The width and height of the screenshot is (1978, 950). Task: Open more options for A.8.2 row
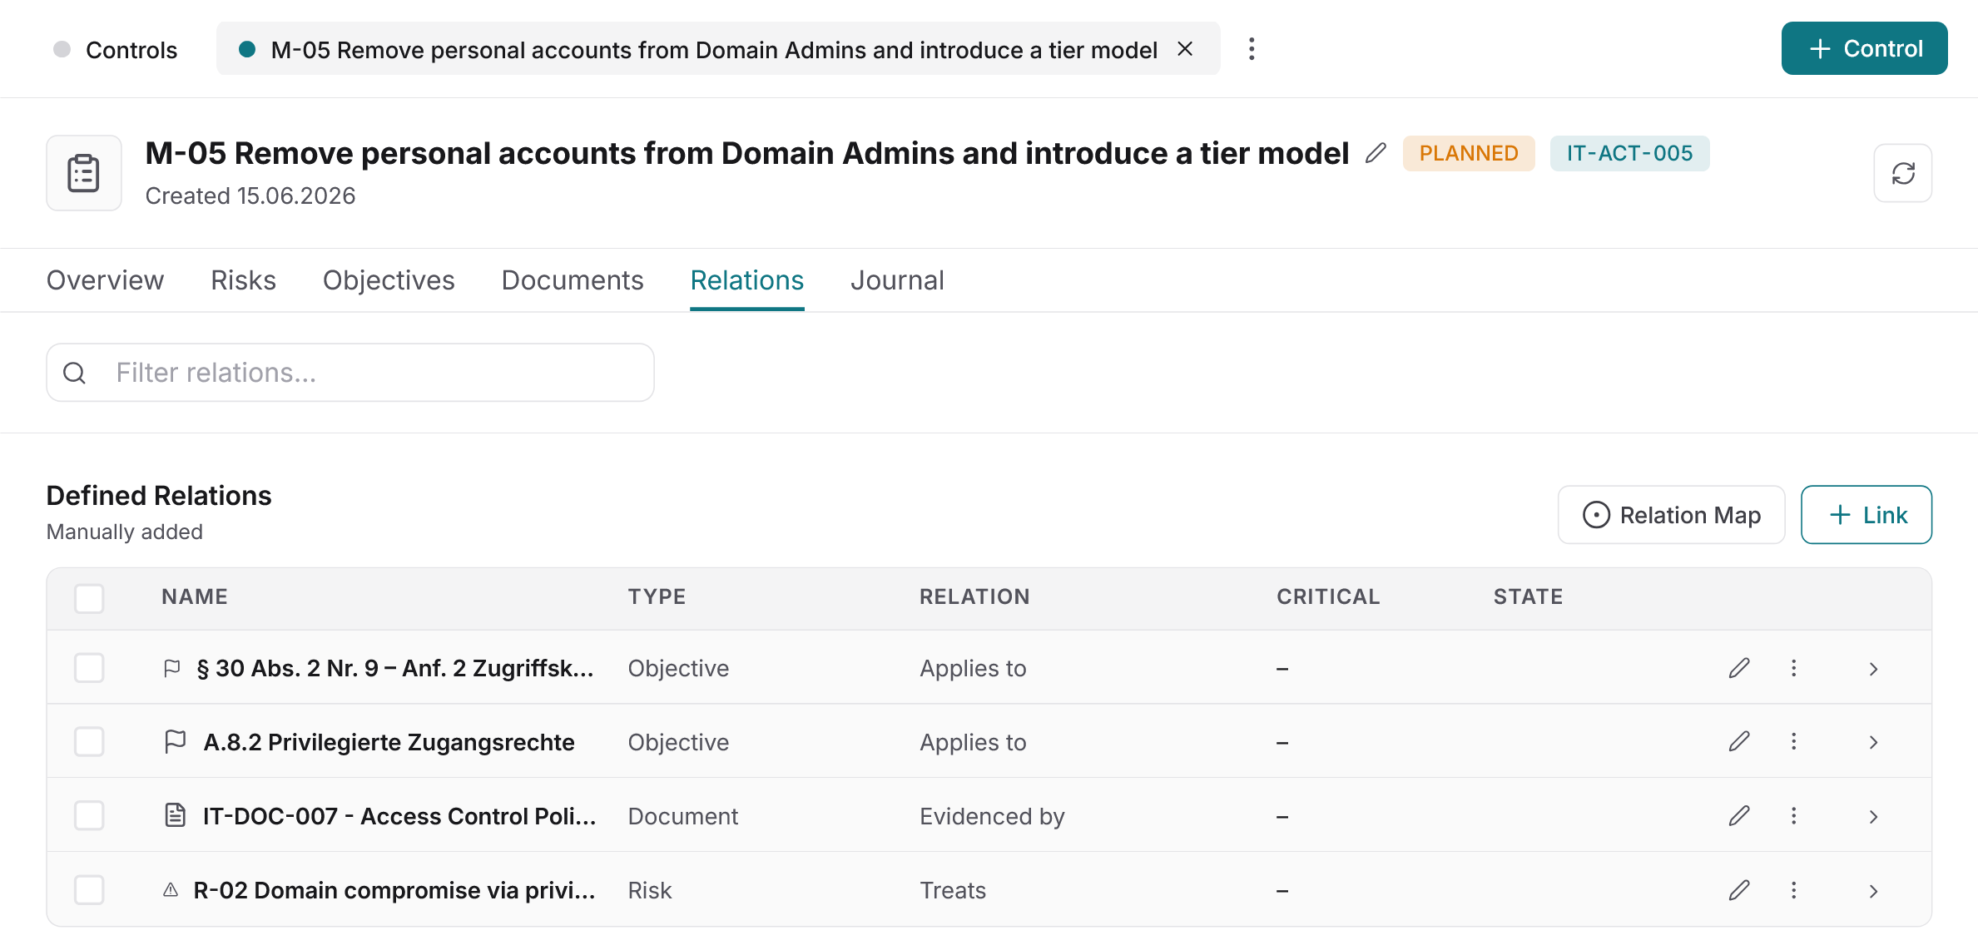tap(1793, 741)
